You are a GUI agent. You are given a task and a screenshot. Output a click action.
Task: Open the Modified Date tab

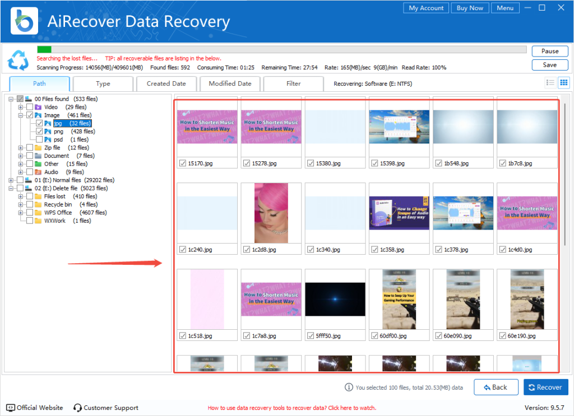pyautogui.click(x=230, y=84)
